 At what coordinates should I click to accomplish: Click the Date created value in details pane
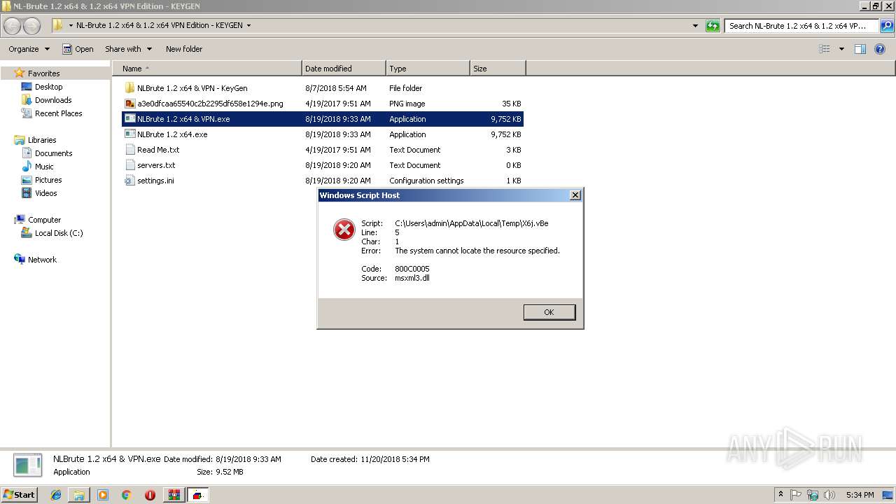[x=395, y=459]
